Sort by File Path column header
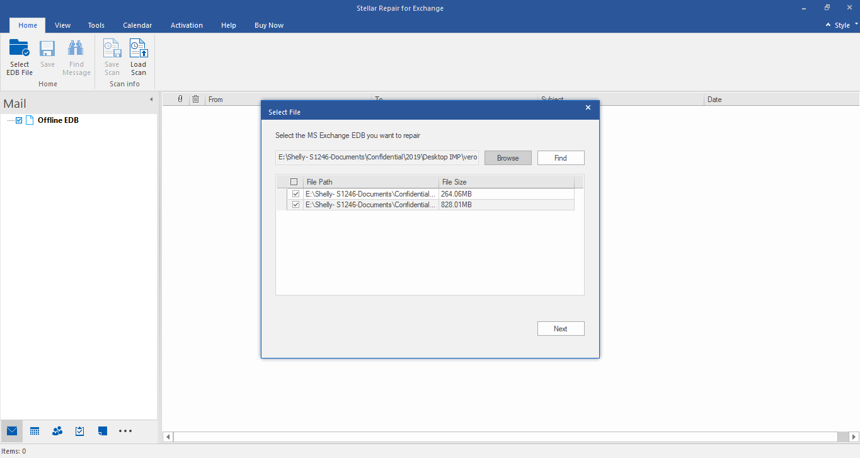Viewport: 860px width, 458px height. [370, 182]
